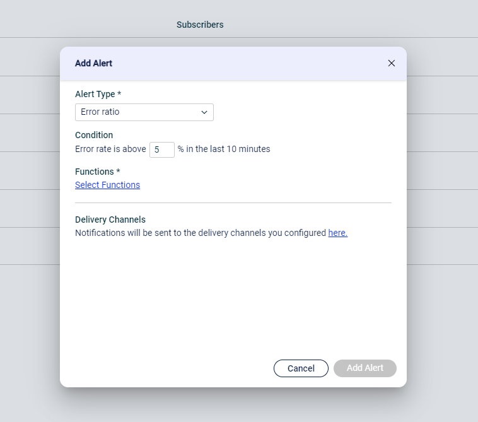Click the Alert Type field label

[98, 94]
